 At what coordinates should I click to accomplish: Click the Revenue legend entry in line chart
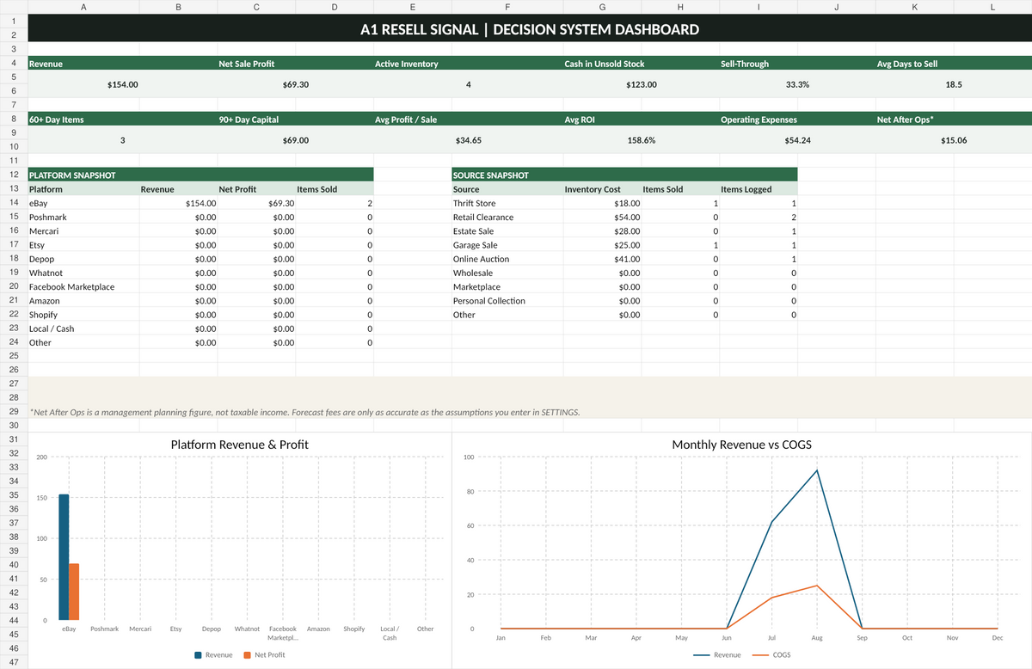click(x=716, y=655)
